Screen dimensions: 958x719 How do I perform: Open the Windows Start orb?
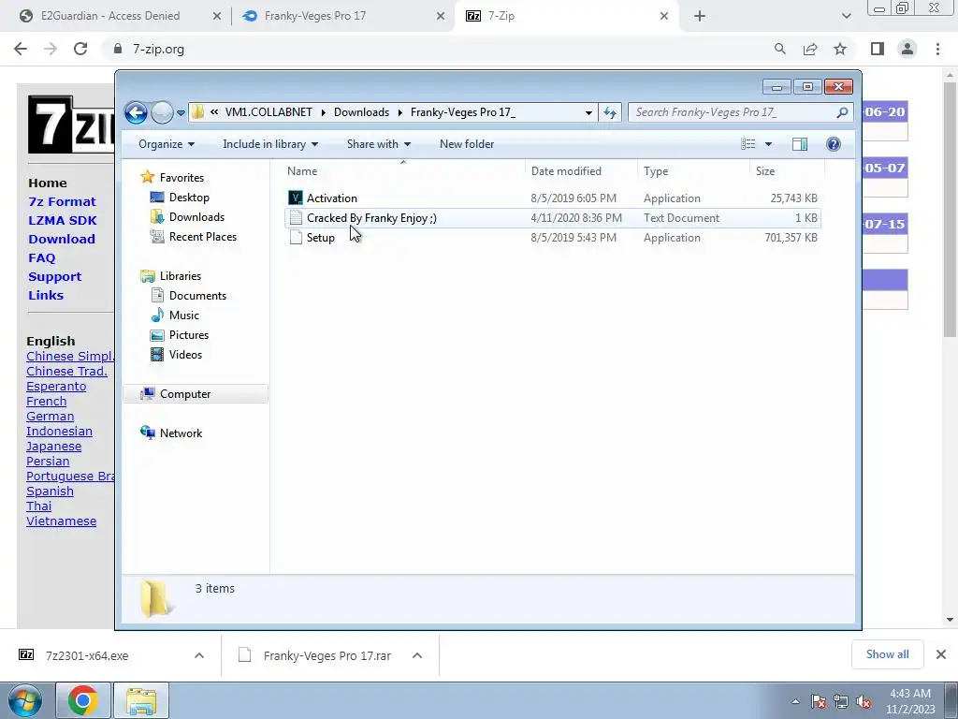(x=25, y=700)
